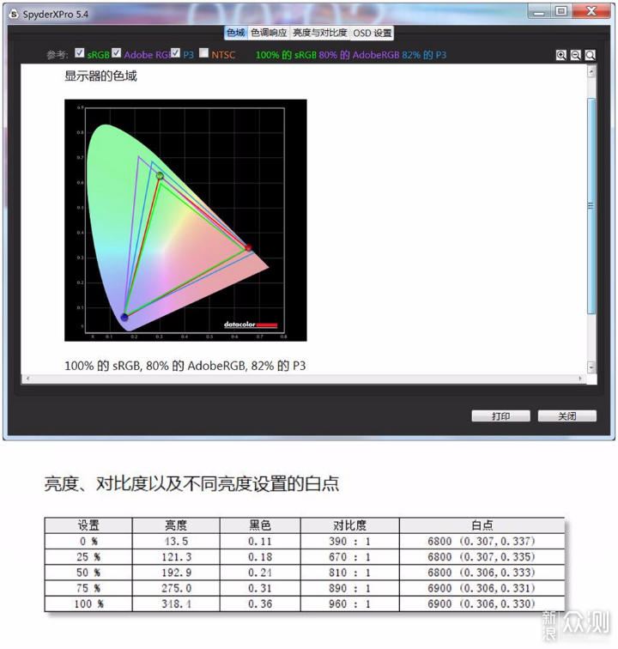The height and width of the screenshot is (649, 618).
Task: Select the OSD 设置 tab
Action: coord(373,33)
